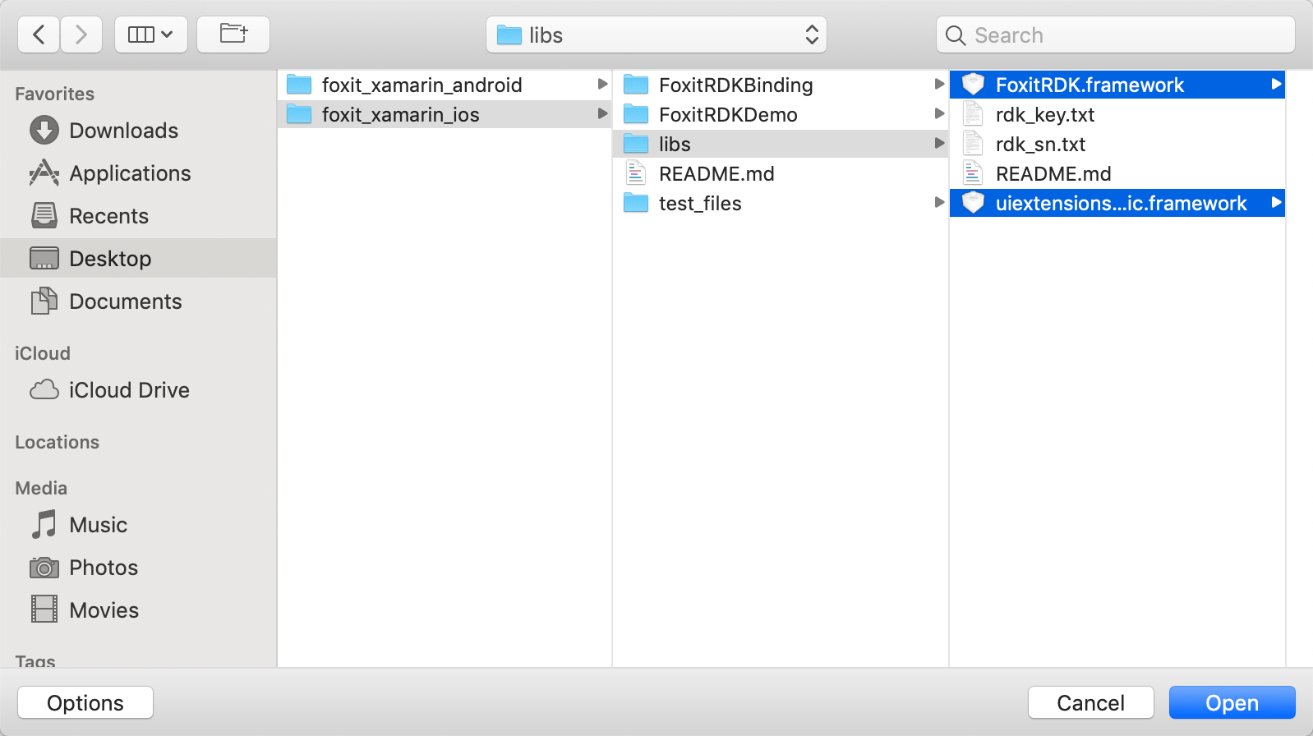Expand the libs folder arrow
Image resolution: width=1313 pixels, height=736 pixels.
click(x=939, y=143)
